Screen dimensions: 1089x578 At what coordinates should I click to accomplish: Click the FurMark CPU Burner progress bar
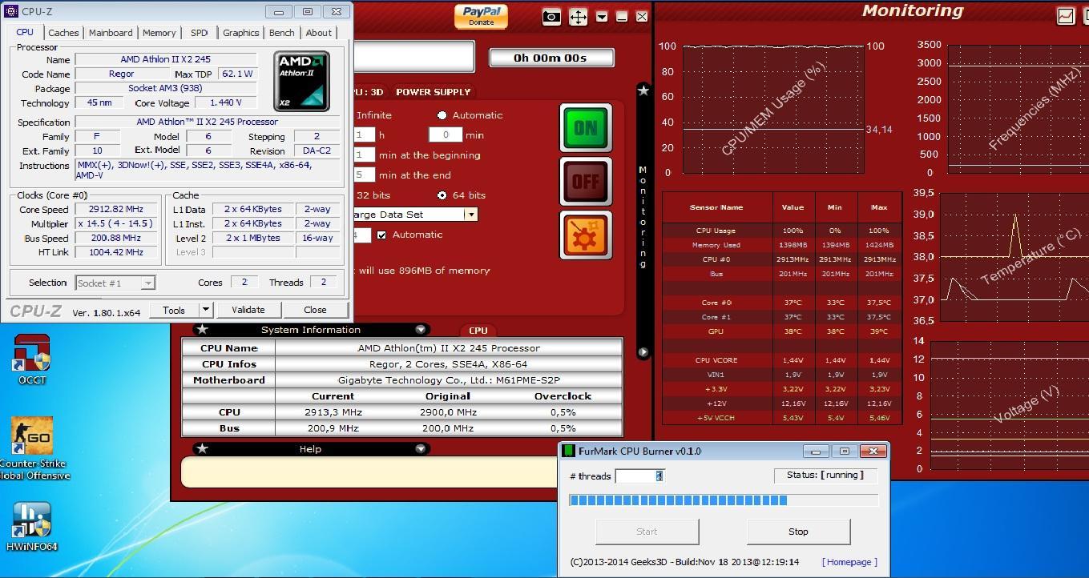coord(724,500)
